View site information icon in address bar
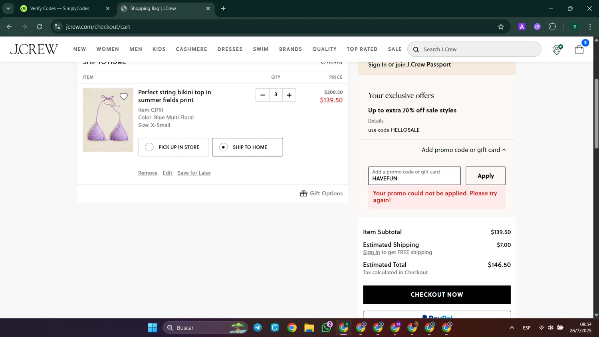Viewport: 599px width, 337px height. (x=58, y=27)
